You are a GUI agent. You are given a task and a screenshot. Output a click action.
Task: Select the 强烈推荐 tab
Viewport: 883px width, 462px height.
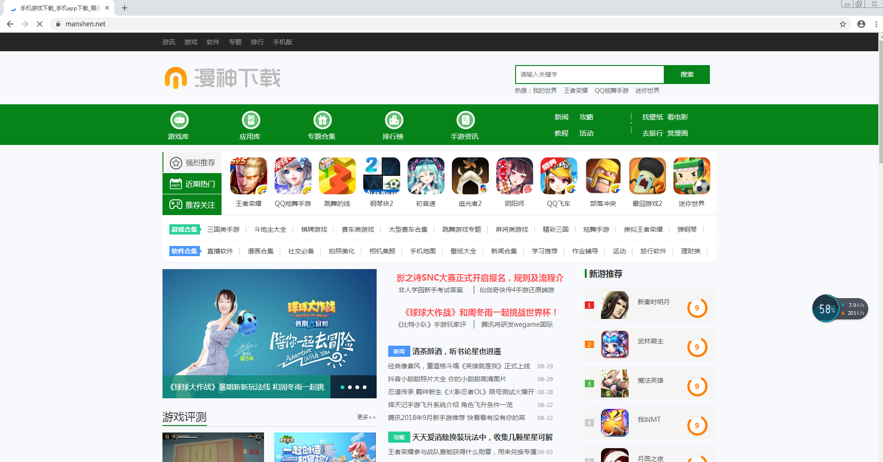click(x=192, y=162)
